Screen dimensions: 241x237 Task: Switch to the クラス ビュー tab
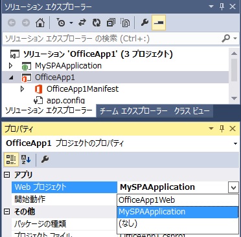coord(192,111)
